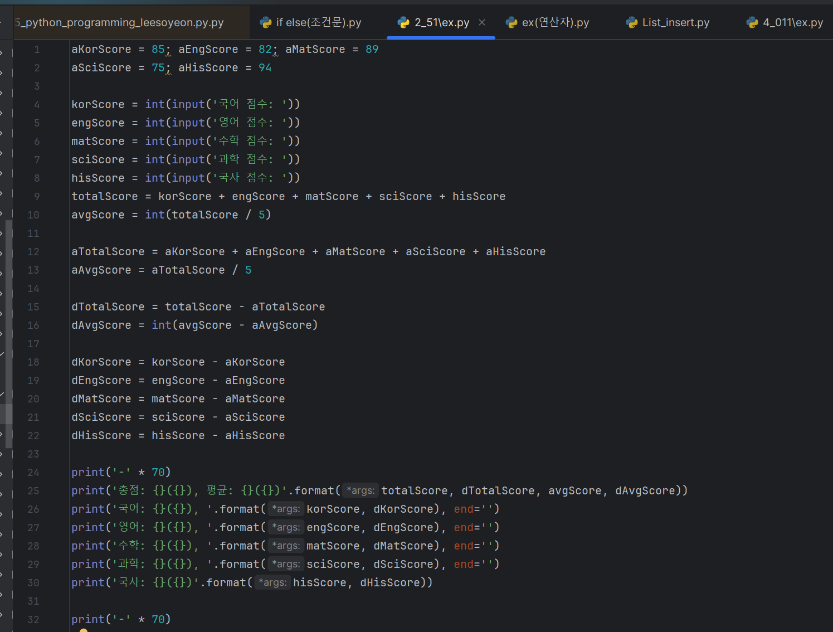Click dSciScore at the start of line 21
The width and height of the screenshot is (833, 632).
point(101,417)
